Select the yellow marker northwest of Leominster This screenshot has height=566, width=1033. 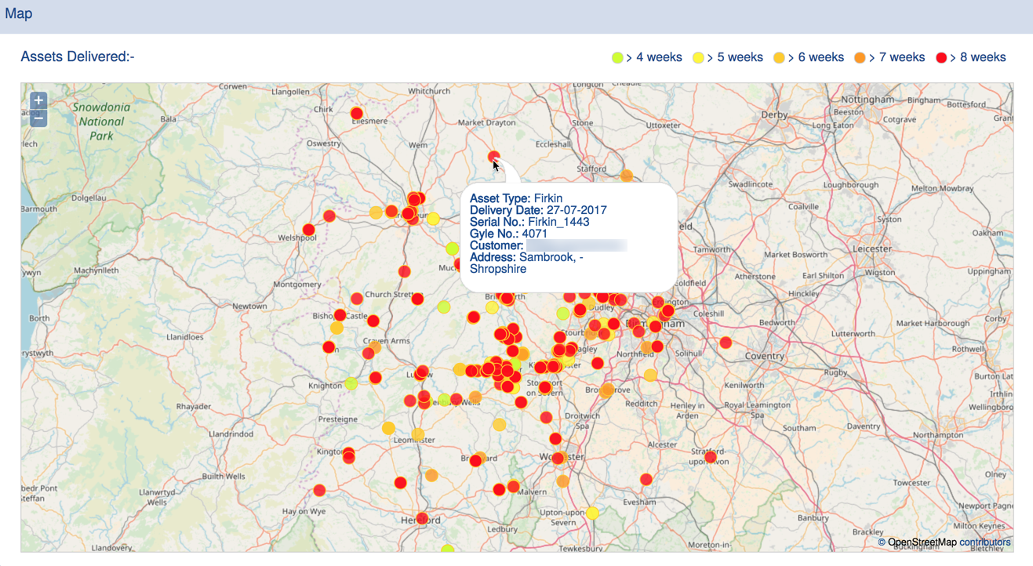388,428
